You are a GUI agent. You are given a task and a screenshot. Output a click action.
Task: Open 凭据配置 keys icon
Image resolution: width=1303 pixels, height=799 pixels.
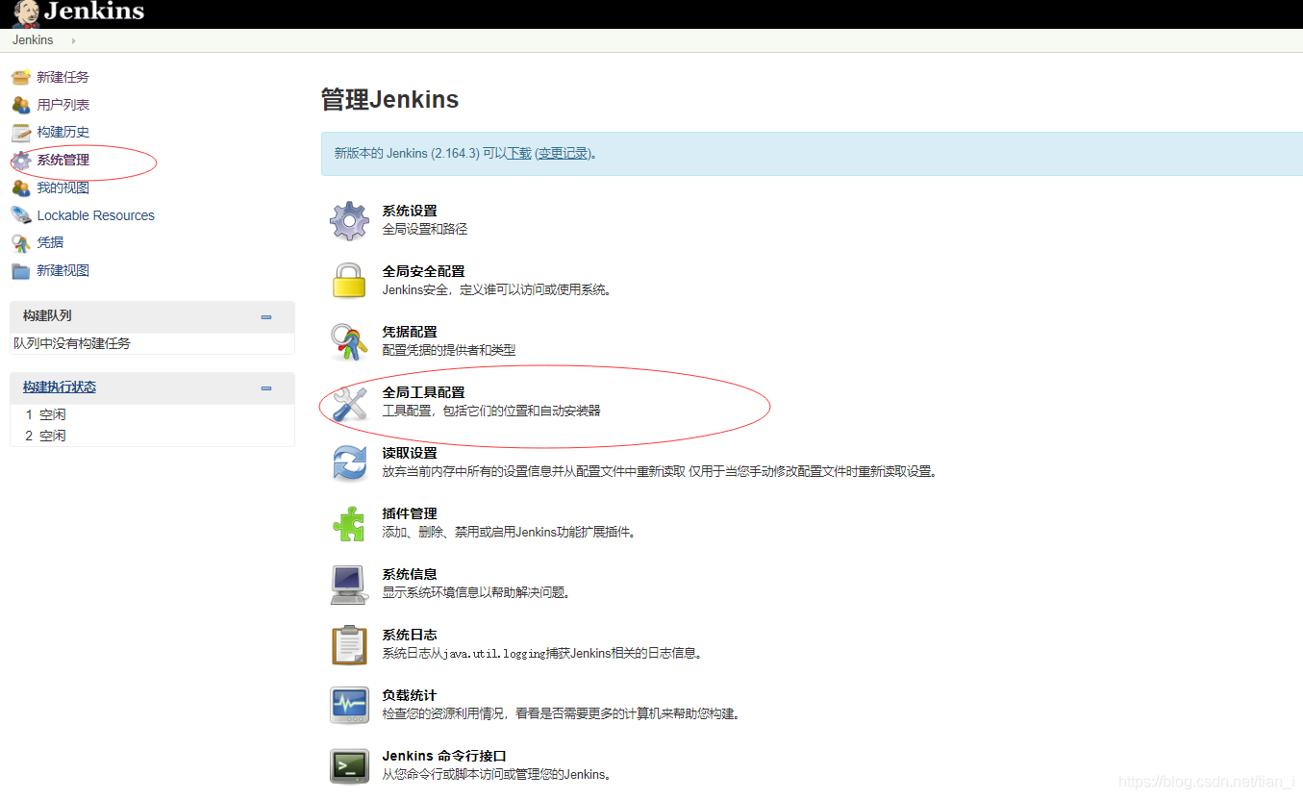pyautogui.click(x=349, y=341)
